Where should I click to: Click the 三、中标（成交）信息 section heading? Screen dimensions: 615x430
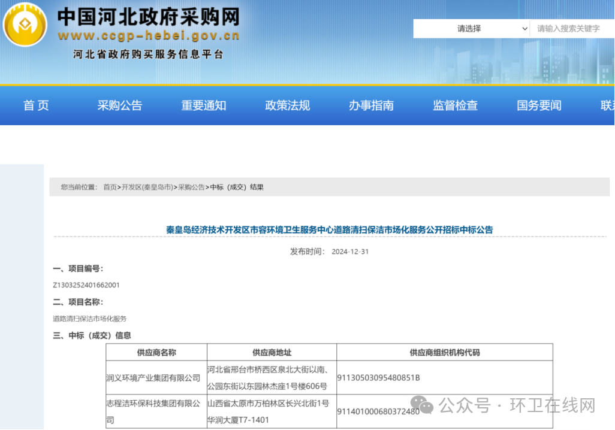[x=92, y=335]
